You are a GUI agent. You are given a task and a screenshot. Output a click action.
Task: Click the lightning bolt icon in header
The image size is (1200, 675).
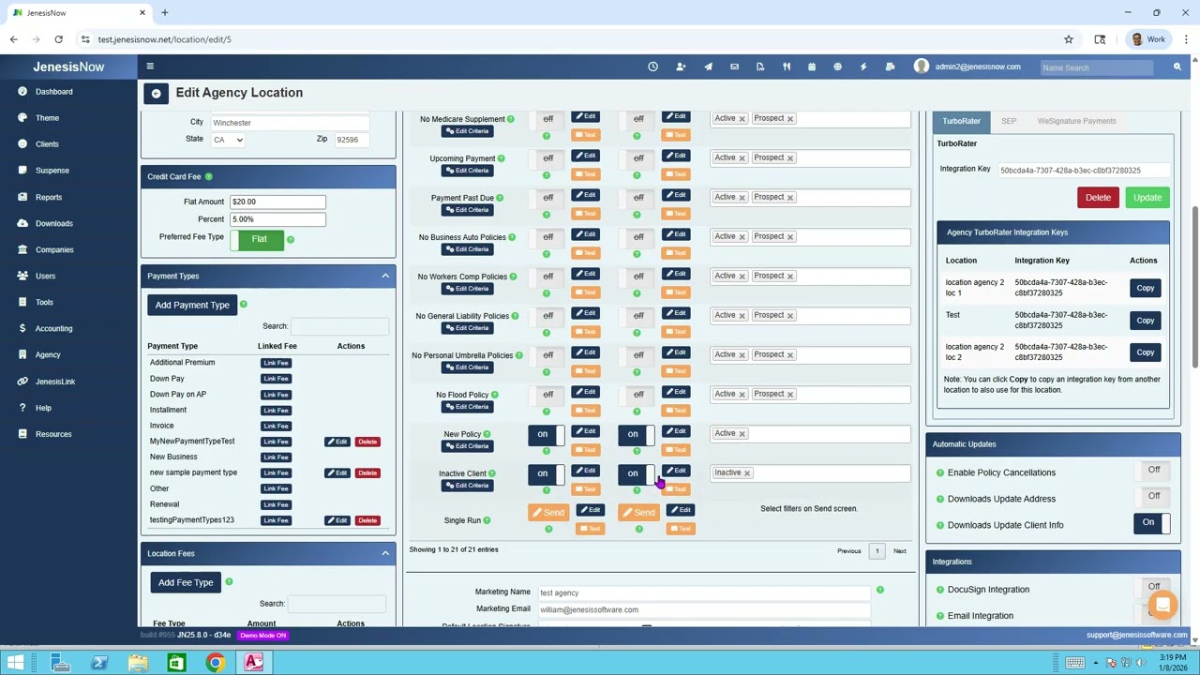click(x=863, y=67)
